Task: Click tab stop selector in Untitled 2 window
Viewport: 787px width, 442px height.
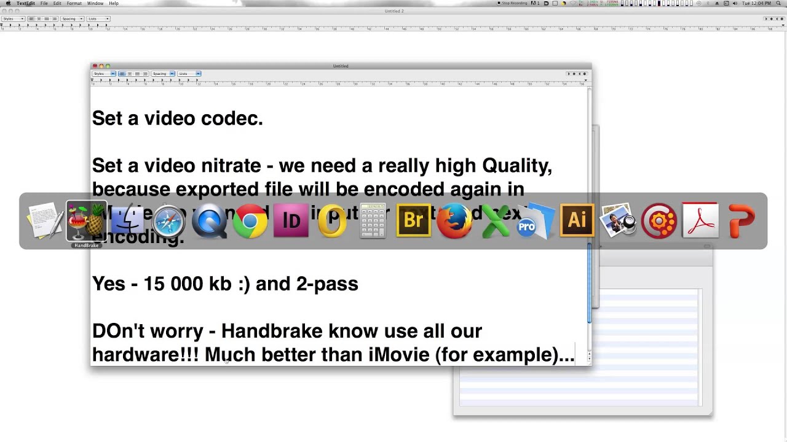Action: click(x=773, y=19)
